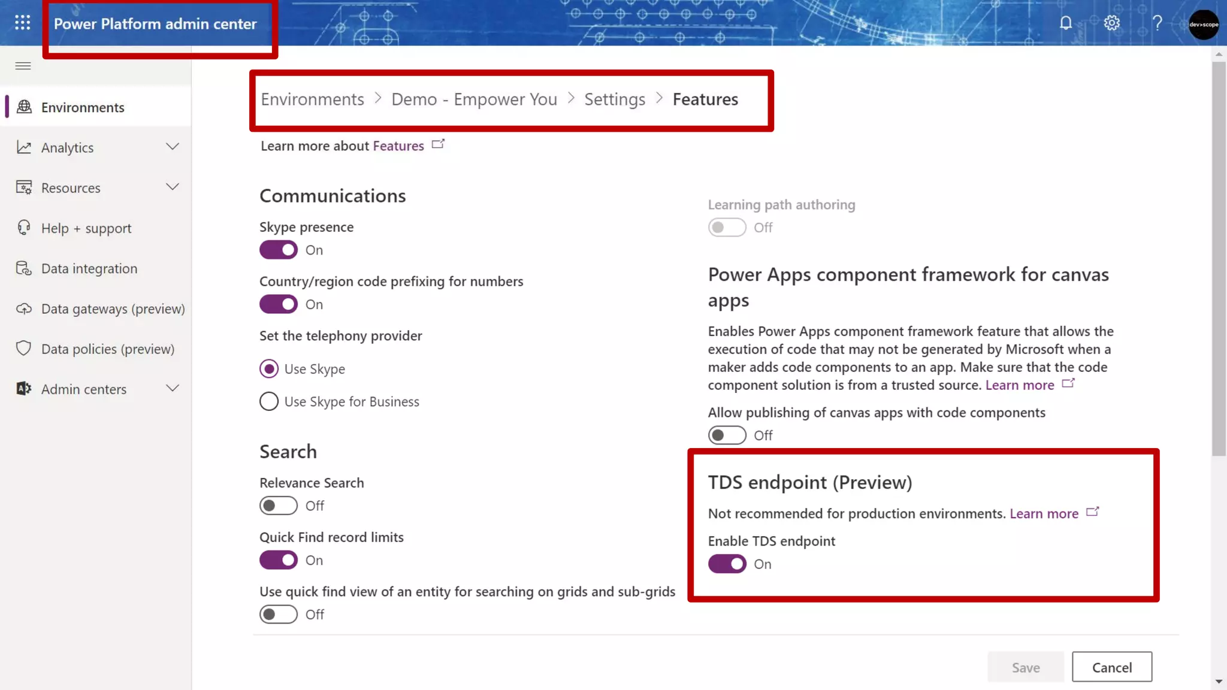Open the settings gear icon

point(1112,23)
